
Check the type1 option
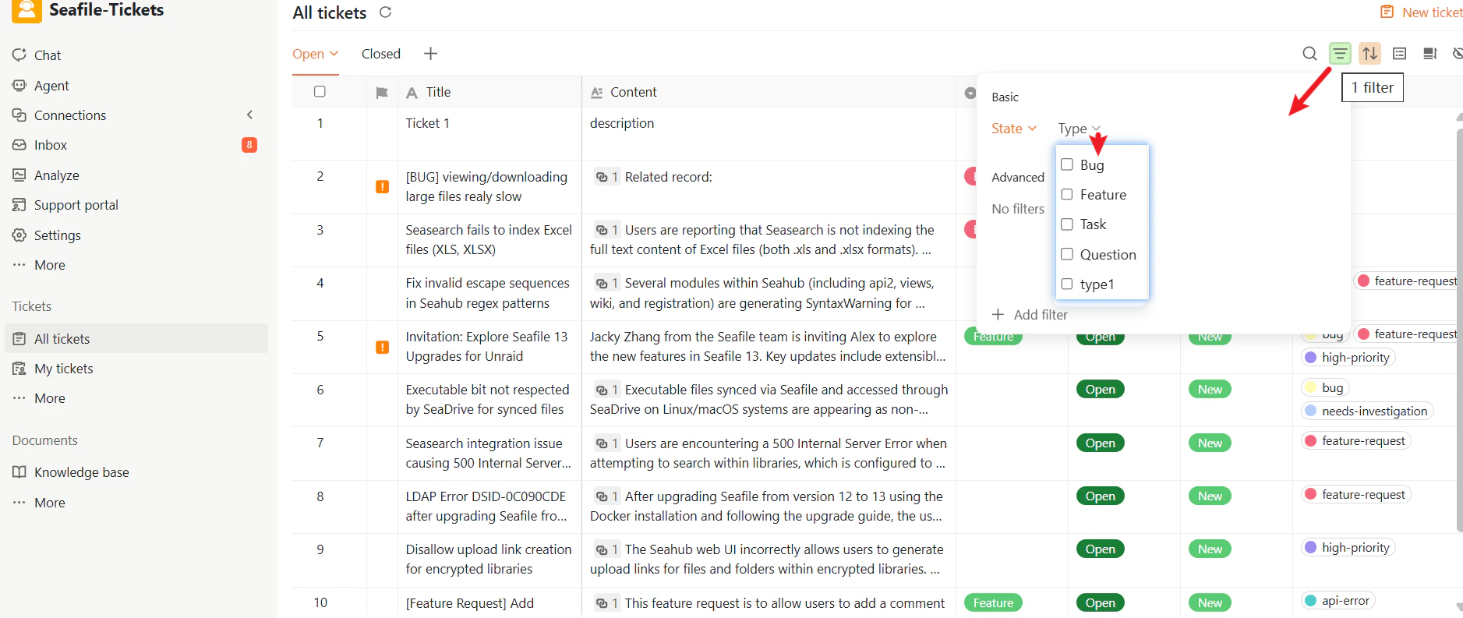(x=1067, y=284)
